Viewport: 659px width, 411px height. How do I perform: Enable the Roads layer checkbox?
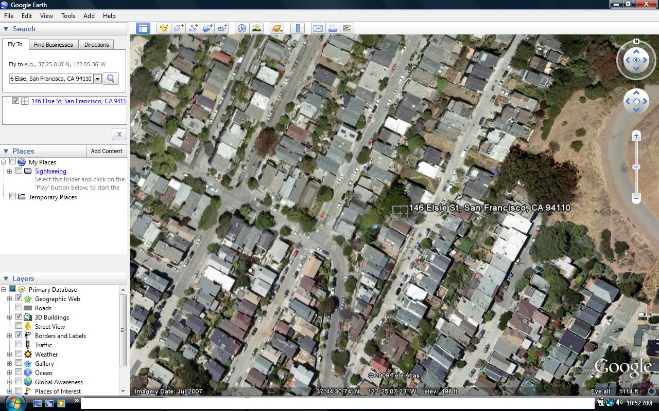click(19, 308)
